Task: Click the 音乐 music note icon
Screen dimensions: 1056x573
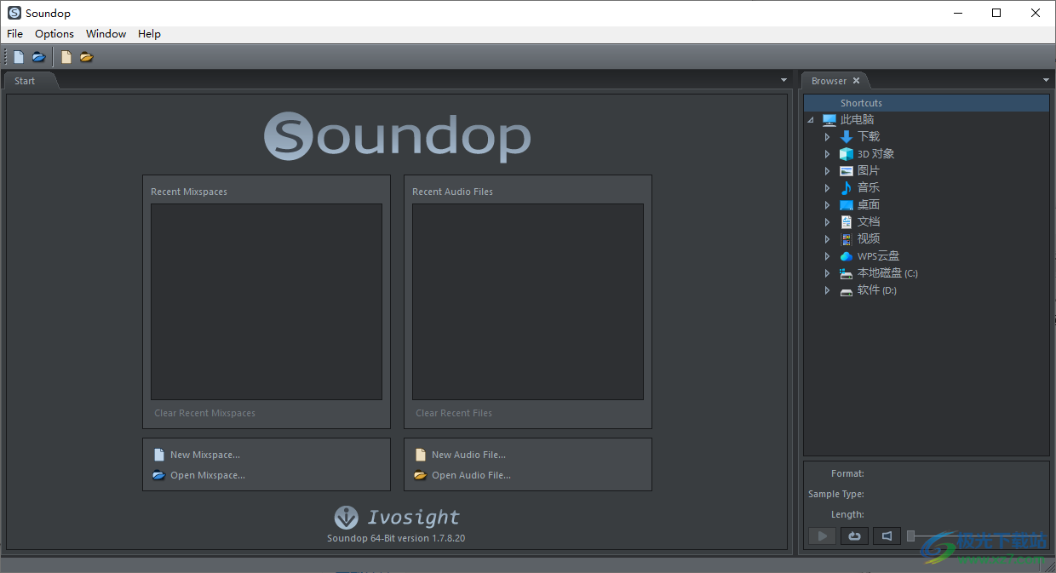Action: coord(846,188)
